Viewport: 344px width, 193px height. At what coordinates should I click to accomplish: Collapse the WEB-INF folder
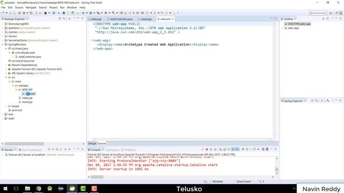pos(16,90)
